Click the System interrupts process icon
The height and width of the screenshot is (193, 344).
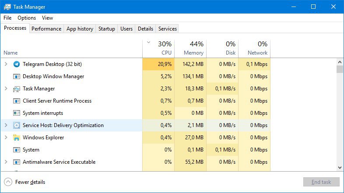point(17,113)
